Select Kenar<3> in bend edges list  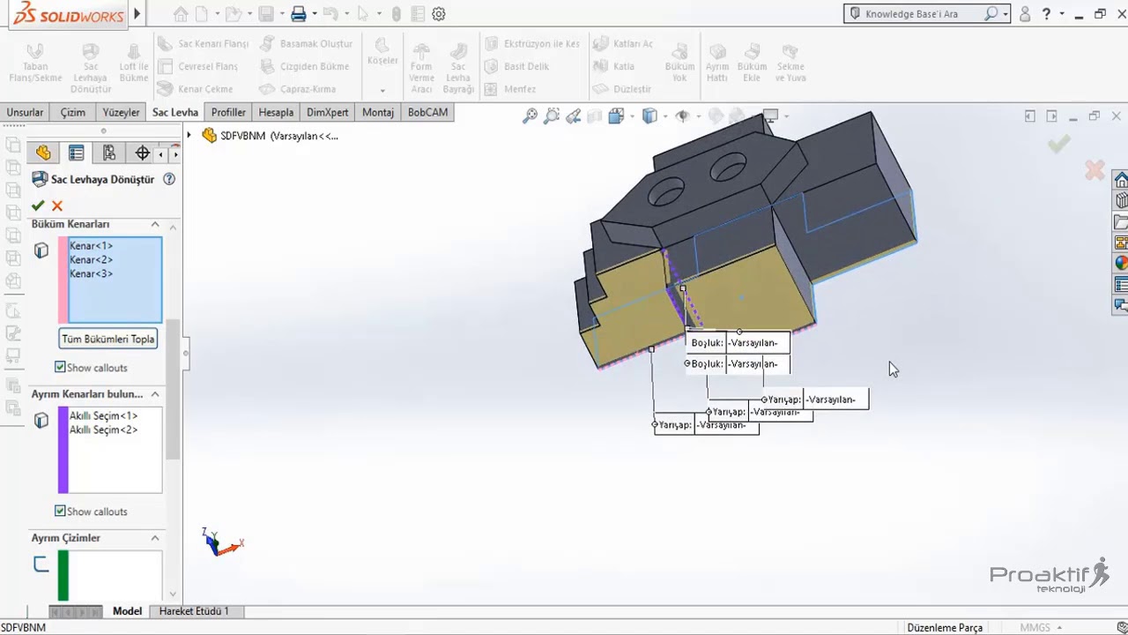[91, 273]
